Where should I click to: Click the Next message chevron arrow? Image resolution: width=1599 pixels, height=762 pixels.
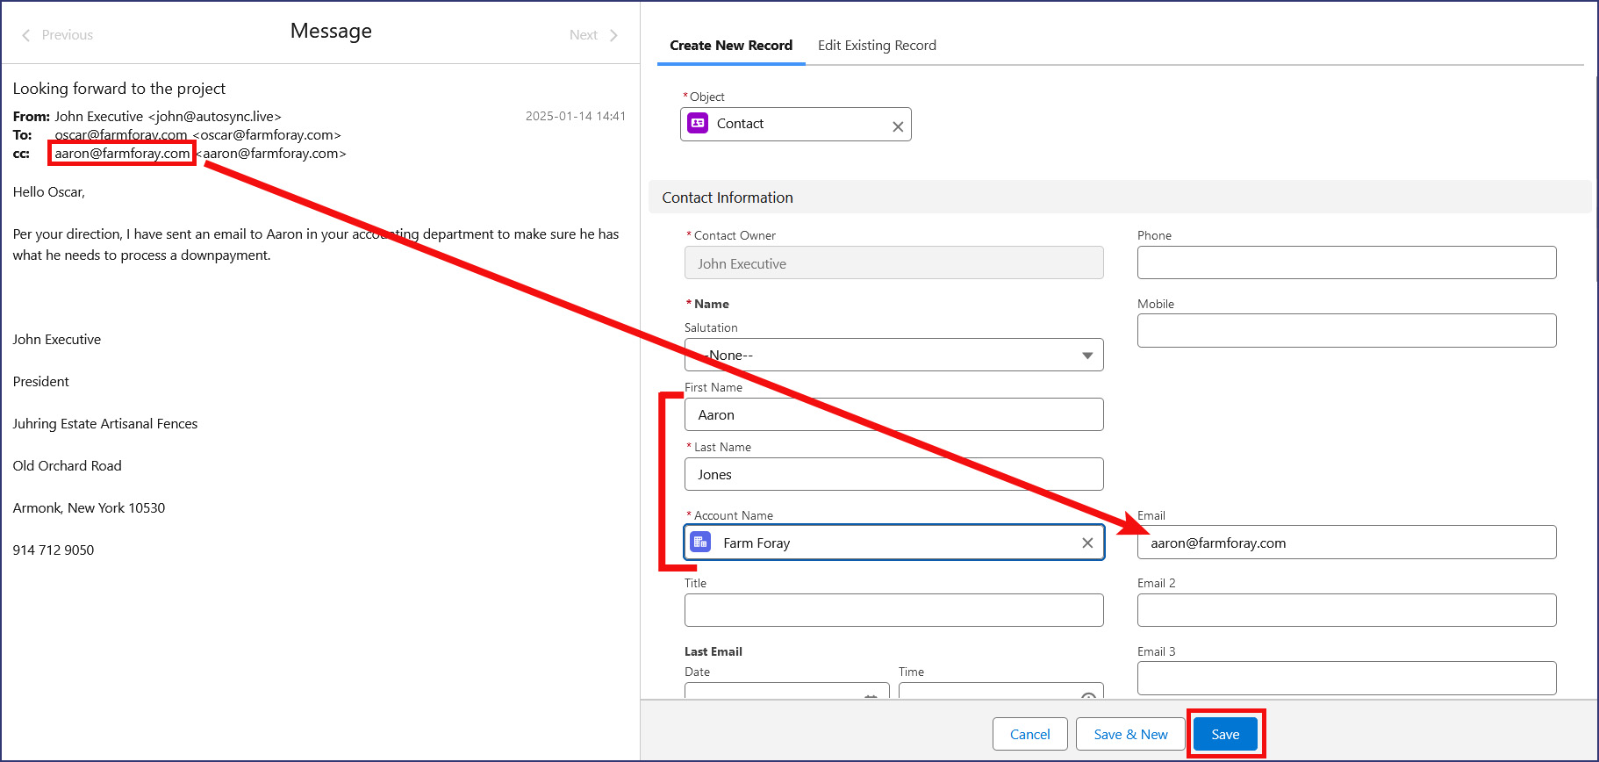click(613, 35)
